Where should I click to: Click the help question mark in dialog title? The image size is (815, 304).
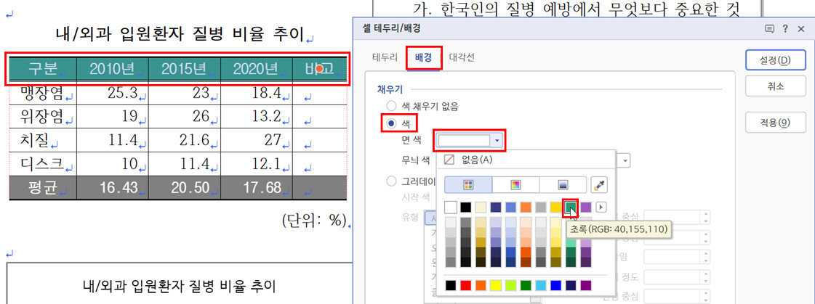785,28
